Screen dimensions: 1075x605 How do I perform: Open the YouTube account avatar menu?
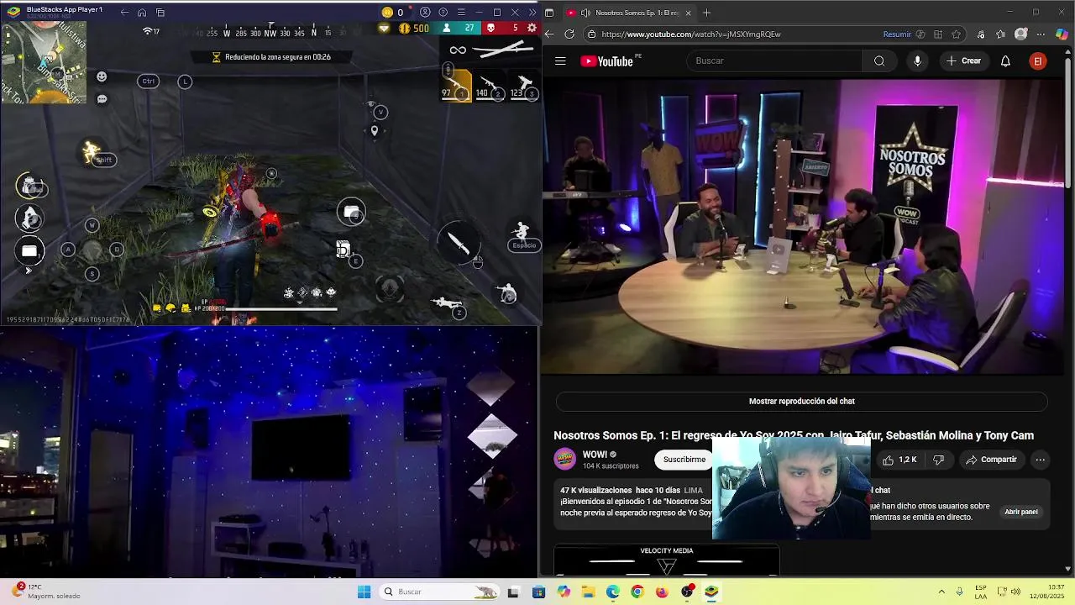click(x=1038, y=60)
